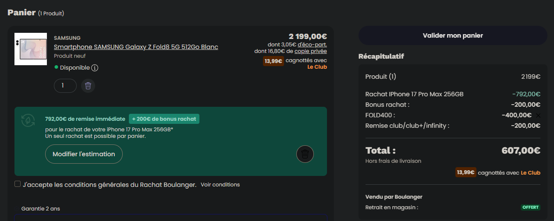Image resolution: width=554 pixels, height=221 pixels.
Task: Click Vendu par Boulanger text
Action: tap(394, 197)
